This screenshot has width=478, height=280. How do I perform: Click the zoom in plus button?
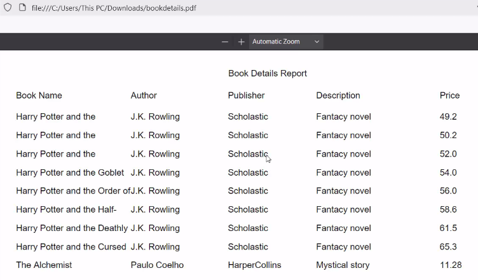241,42
